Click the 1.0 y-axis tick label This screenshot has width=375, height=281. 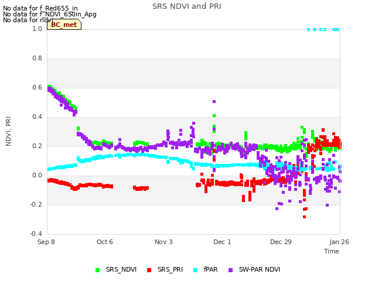[37, 29]
